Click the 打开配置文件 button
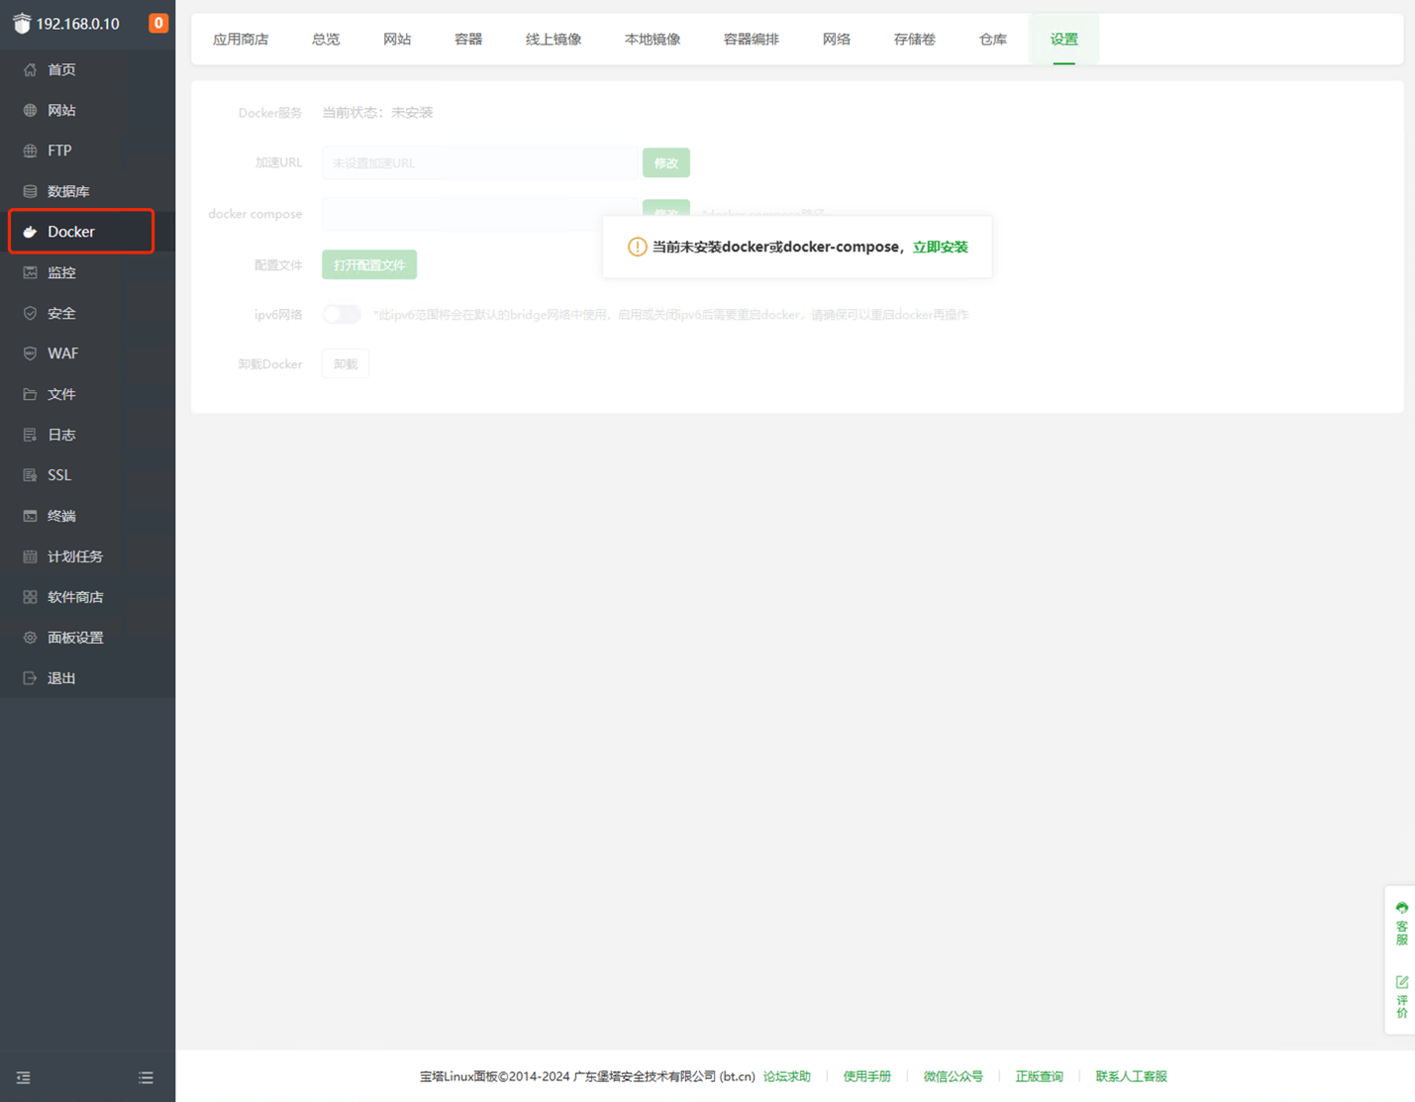This screenshot has width=1415, height=1102. coord(369,265)
